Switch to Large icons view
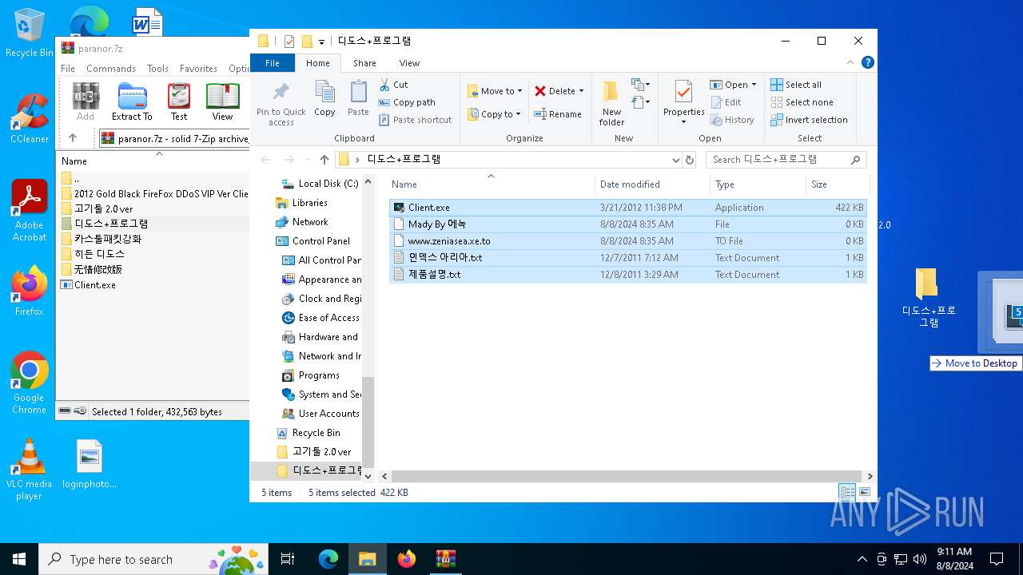The image size is (1023, 575). (x=864, y=493)
